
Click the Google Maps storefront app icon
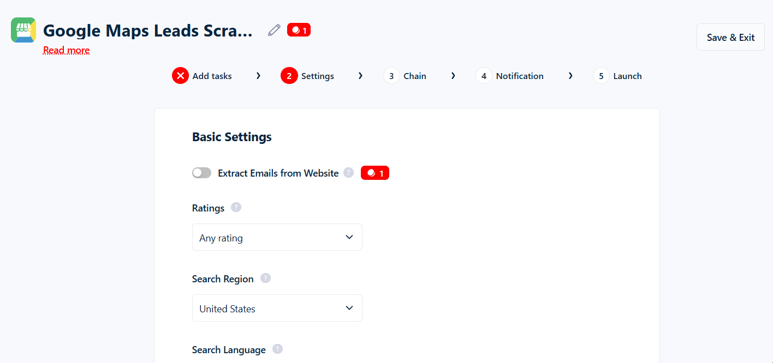23,30
